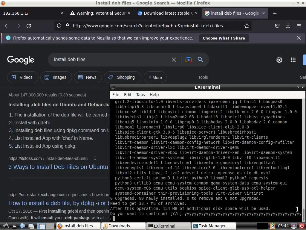Open a new tab with plus button

pos(275,13)
